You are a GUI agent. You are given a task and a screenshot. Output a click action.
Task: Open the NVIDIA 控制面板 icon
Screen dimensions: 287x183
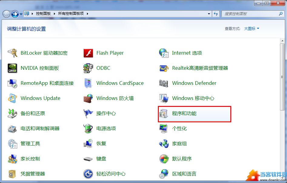tap(12, 68)
